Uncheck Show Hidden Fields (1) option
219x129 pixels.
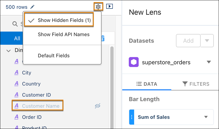click(x=59, y=20)
